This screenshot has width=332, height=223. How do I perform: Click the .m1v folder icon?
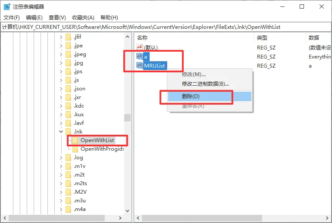click(x=68, y=166)
